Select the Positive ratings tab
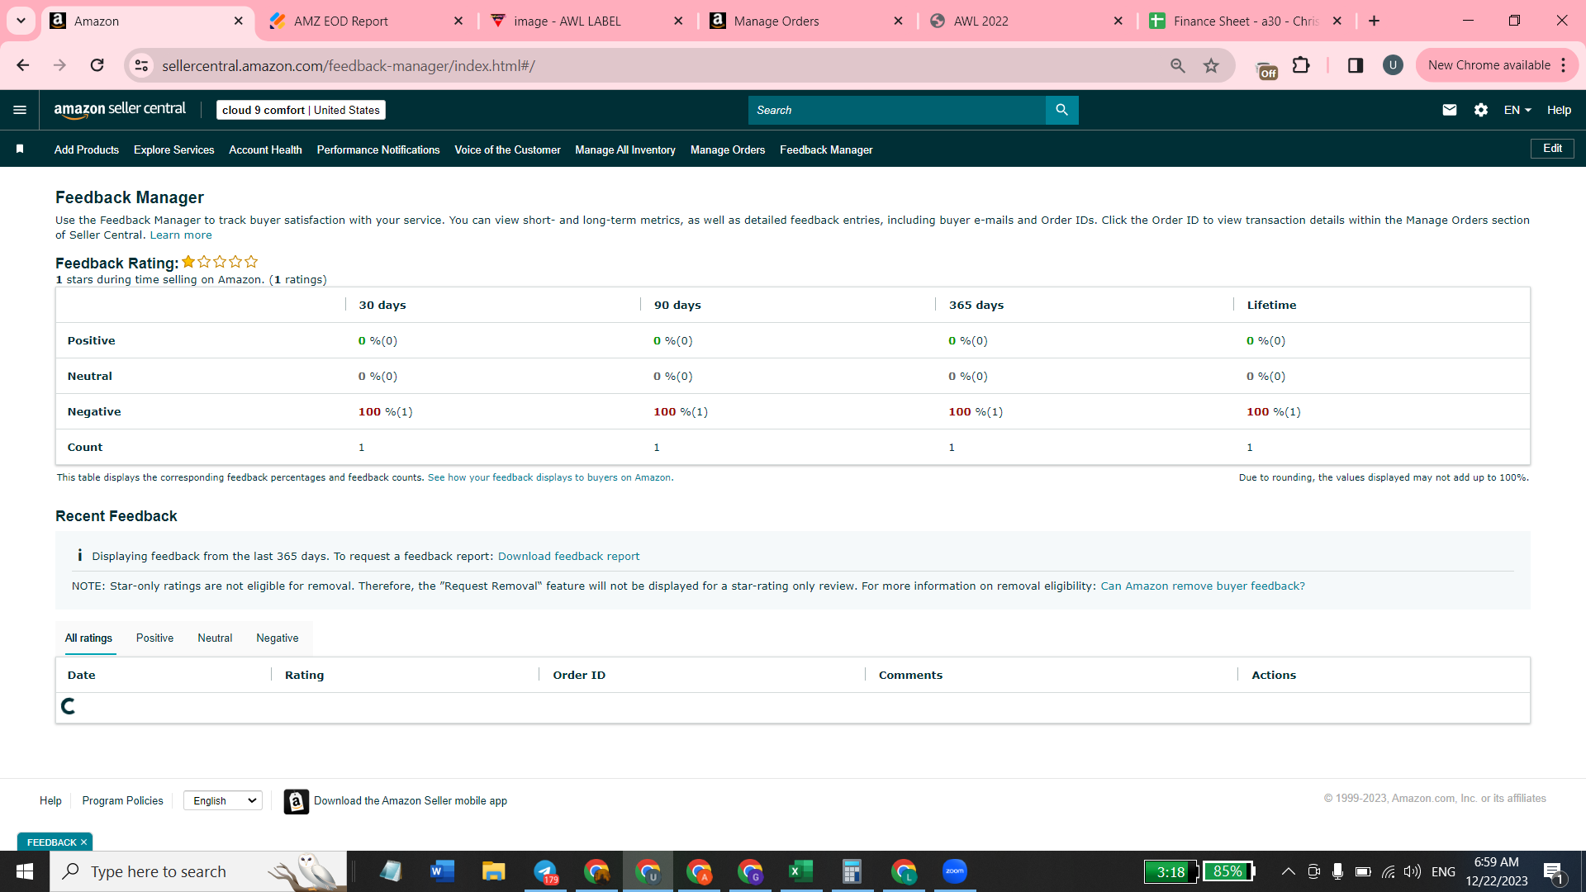The image size is (1586, 892). click(x=154, y=638)
